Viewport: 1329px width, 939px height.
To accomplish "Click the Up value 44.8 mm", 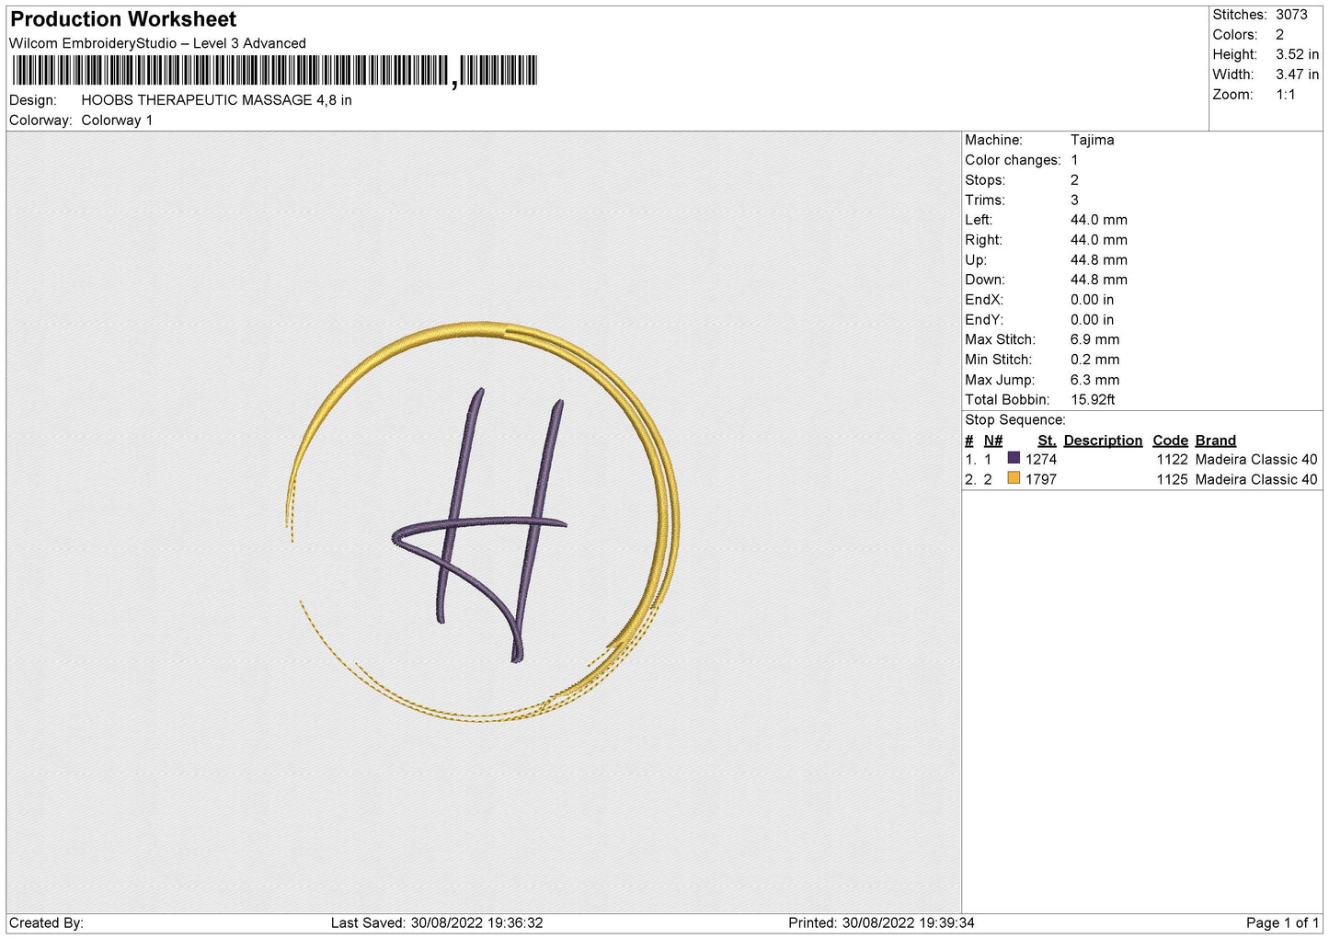I will pos(1098,260).
